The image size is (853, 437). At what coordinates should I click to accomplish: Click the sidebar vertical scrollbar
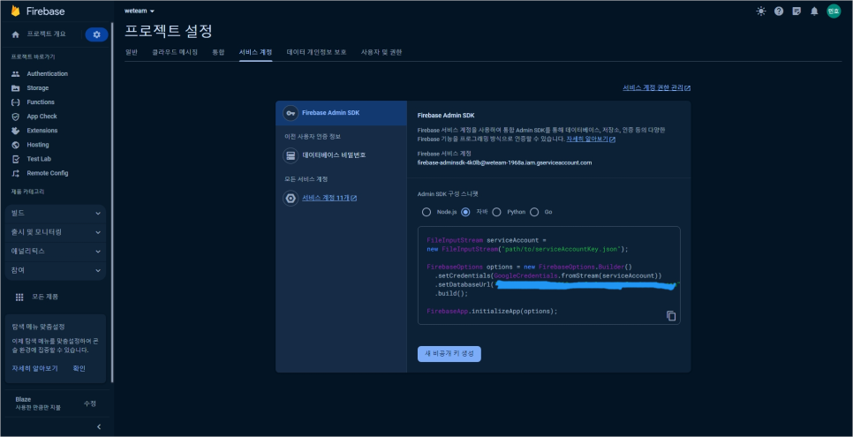click(x=112, y=202)
